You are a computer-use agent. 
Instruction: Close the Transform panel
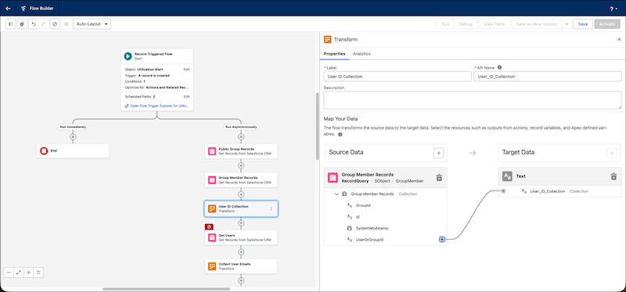pyautogui.click(x=619, y=40)
